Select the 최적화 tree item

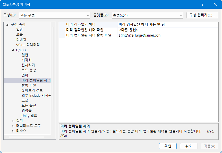[x=27, y=60]
